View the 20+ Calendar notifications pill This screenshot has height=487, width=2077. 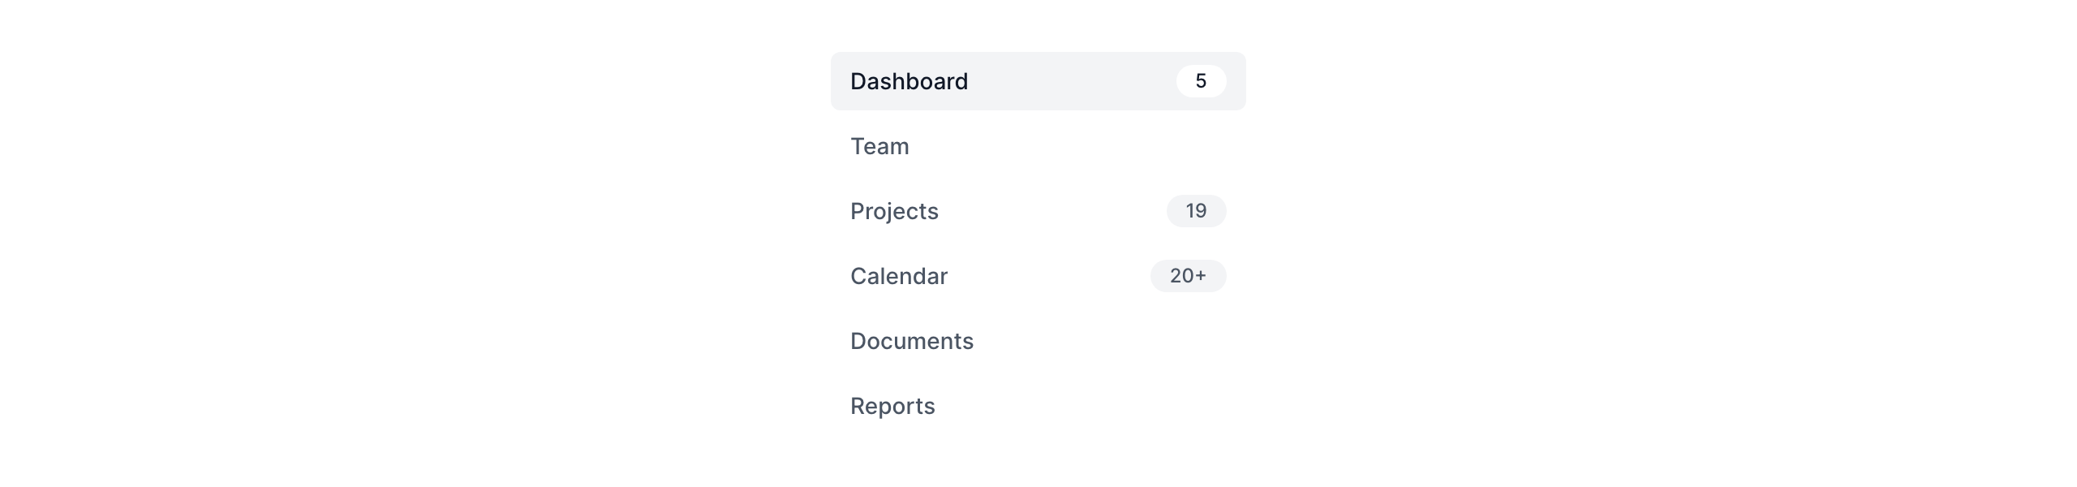pos(1188,276)
